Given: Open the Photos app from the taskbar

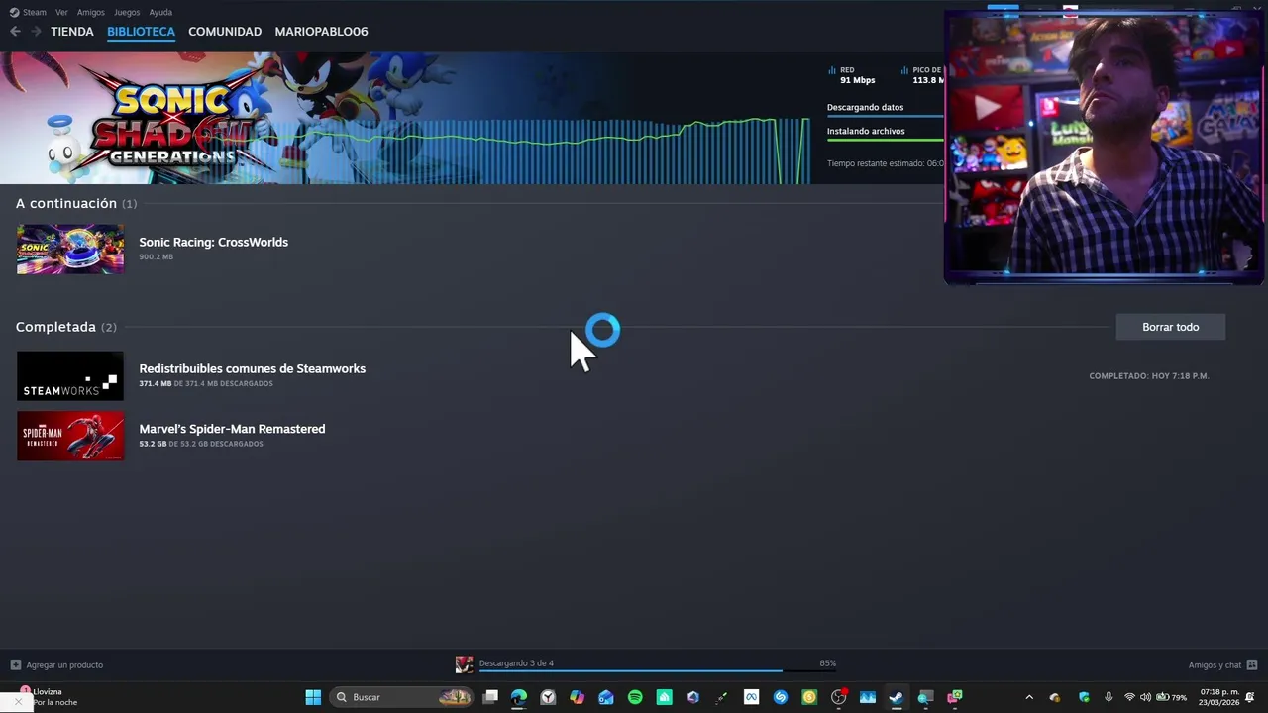Looking at the screenshot, I should pos(868,697).
